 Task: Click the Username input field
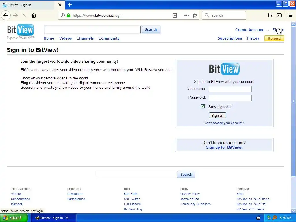tap(230, 89)
